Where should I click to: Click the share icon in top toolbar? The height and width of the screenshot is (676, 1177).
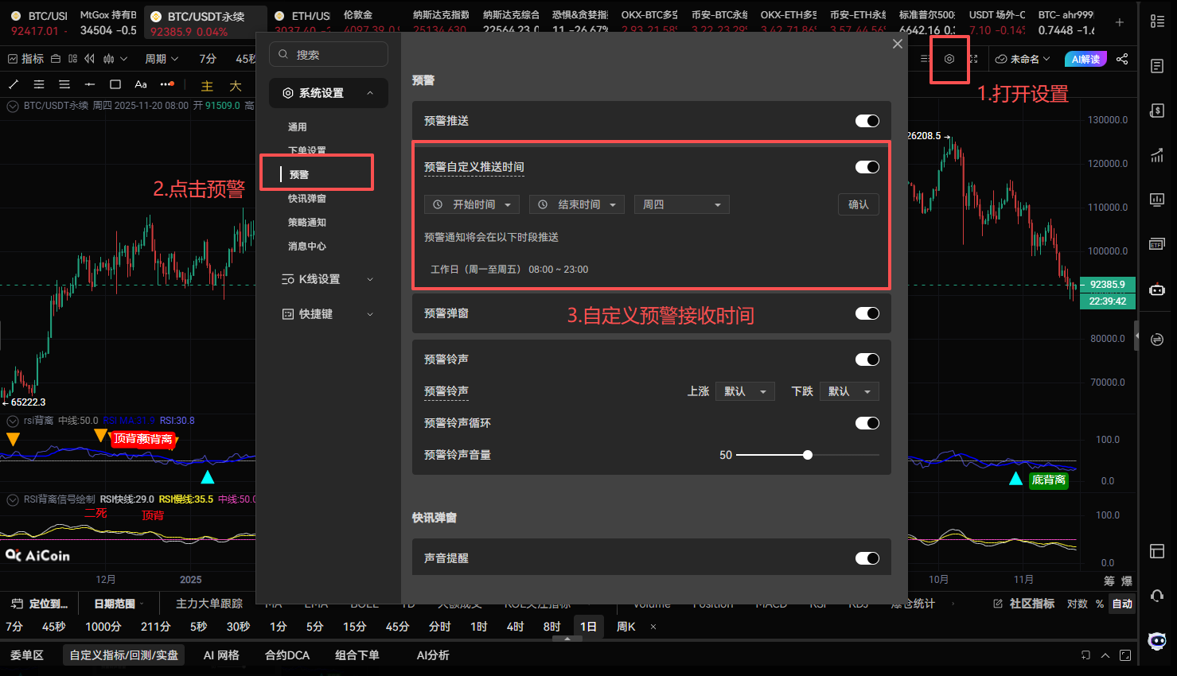1122,59
